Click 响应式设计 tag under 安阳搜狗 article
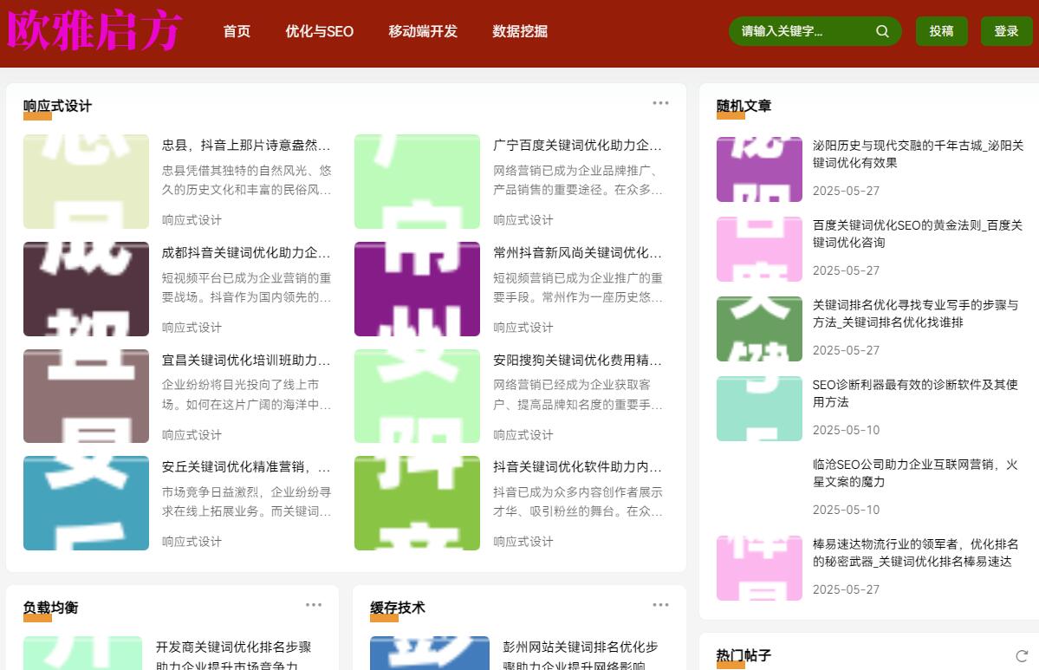This screenshot has width=1039, height=670. 523,435
